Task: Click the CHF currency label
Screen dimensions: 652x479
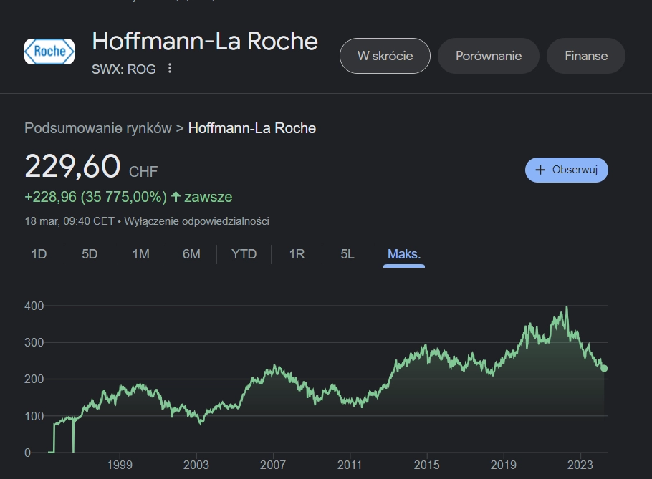Action: click(x=143, y=172)
